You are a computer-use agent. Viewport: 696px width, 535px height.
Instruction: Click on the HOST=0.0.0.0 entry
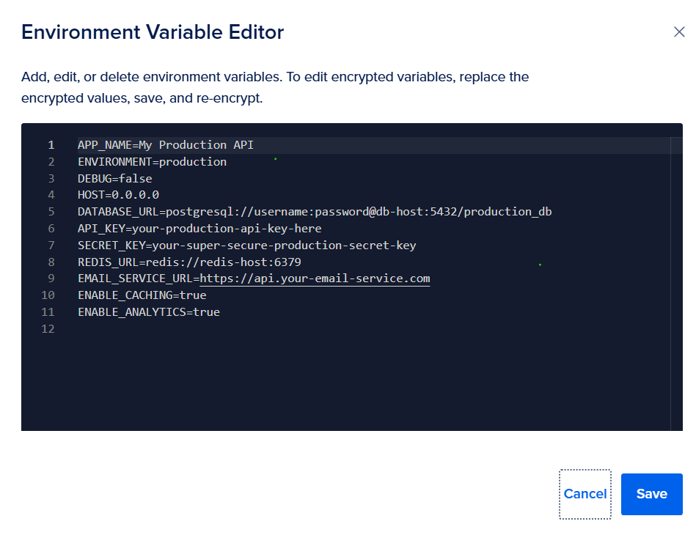[118, 195]
